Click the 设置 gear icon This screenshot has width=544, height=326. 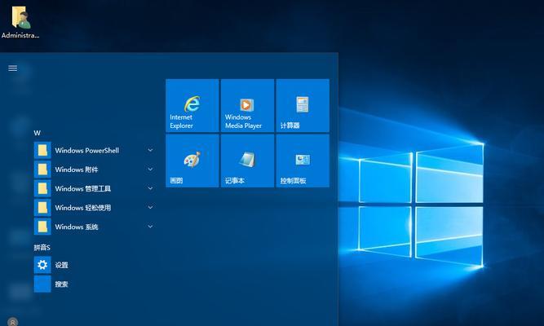tap(42, 265)
